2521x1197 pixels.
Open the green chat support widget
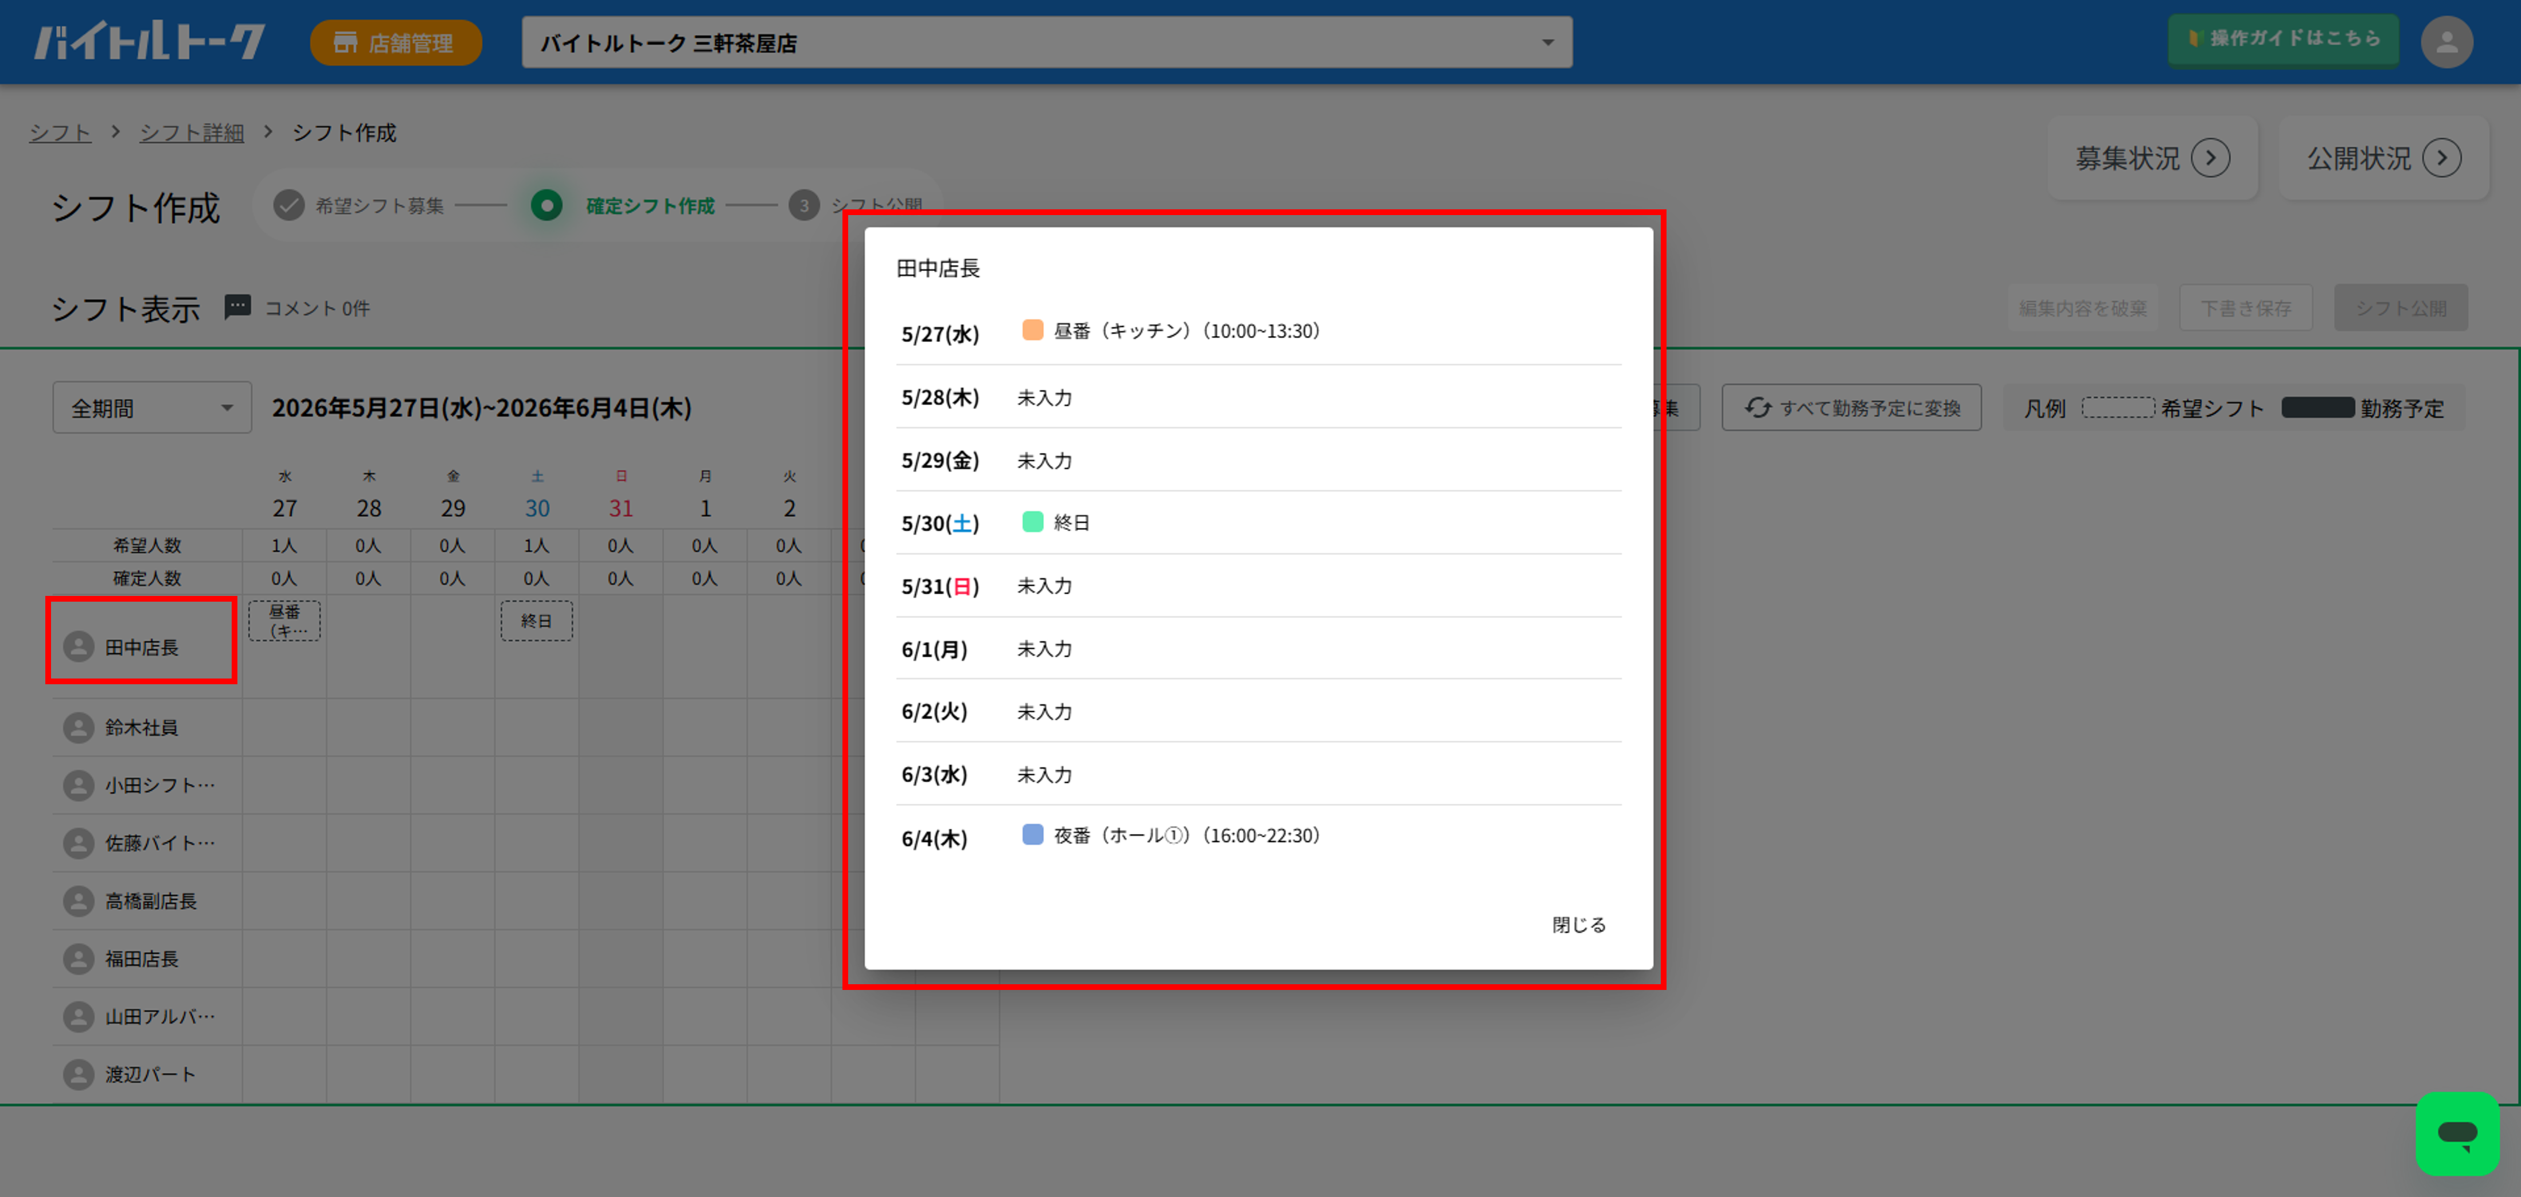[2456, 1133]
